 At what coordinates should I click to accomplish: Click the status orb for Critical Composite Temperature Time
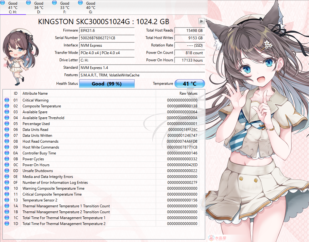[x=7, y=194]
